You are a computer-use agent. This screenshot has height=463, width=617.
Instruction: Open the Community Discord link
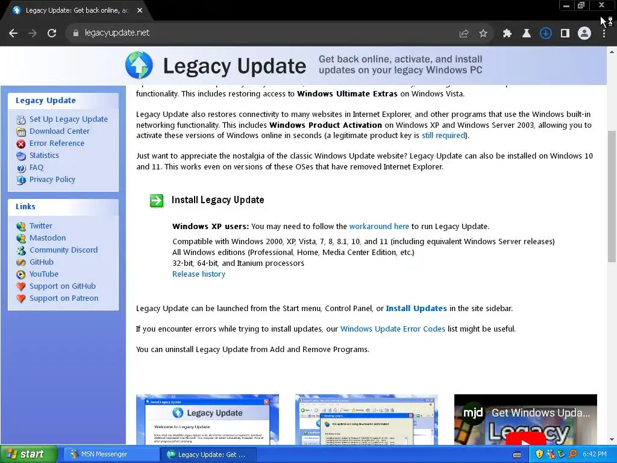point(63,250)
